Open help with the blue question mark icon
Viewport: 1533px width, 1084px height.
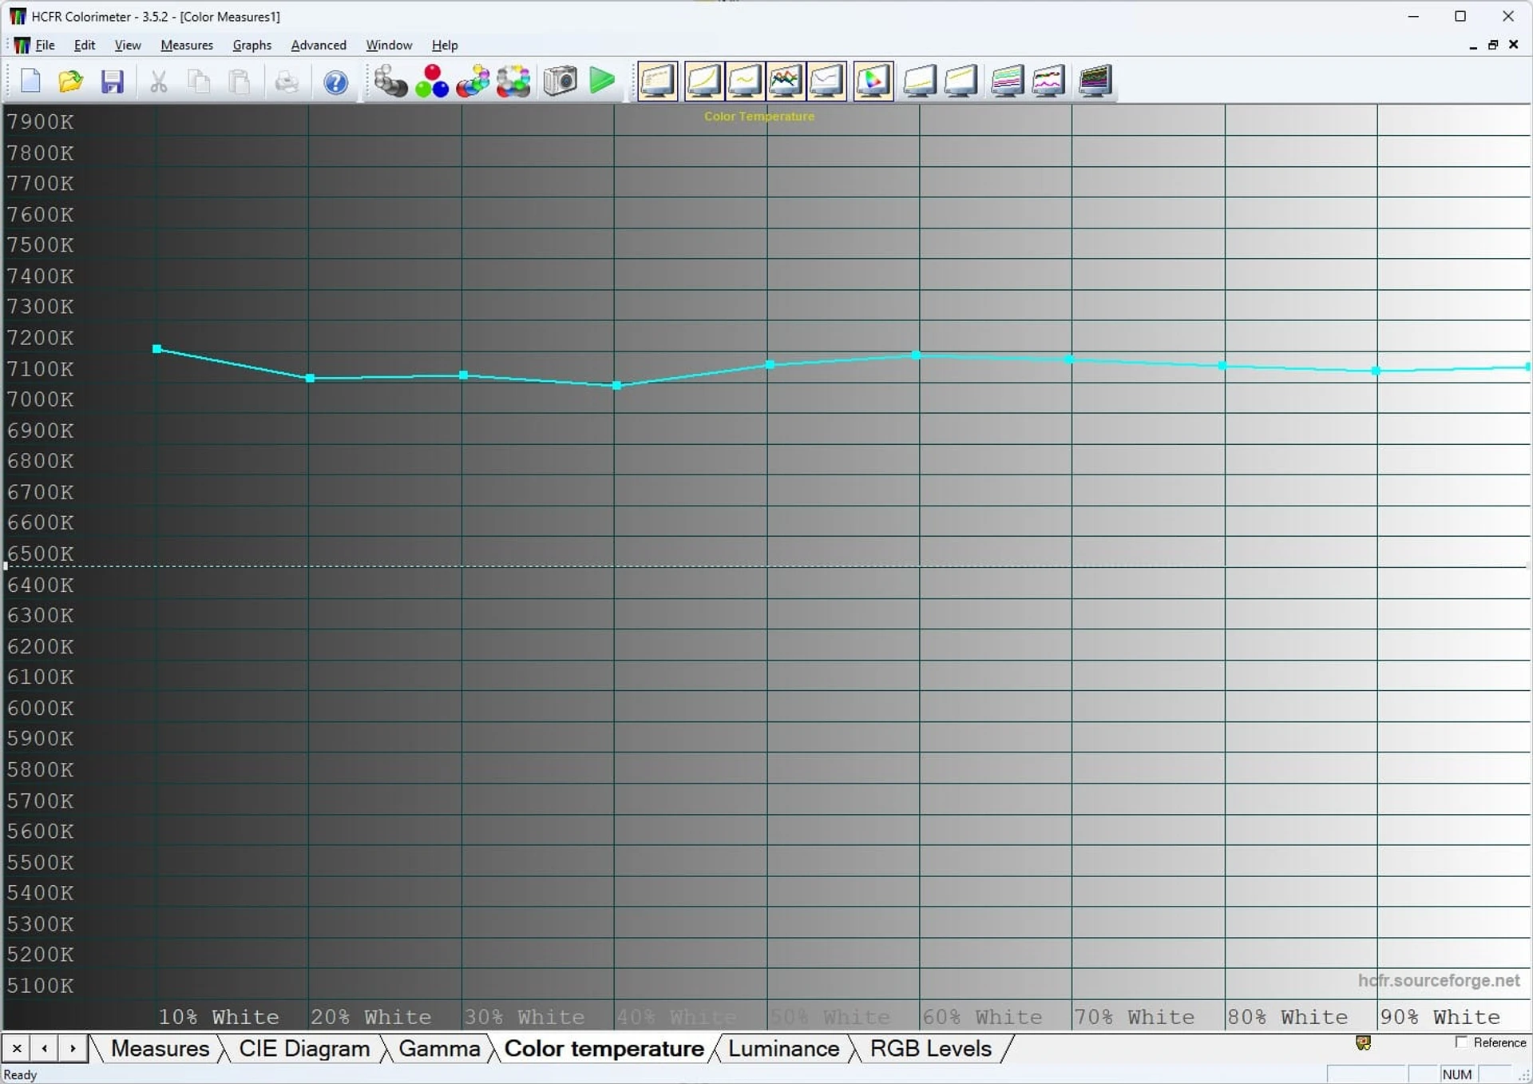pyautogui.click(x=335, y=81)
